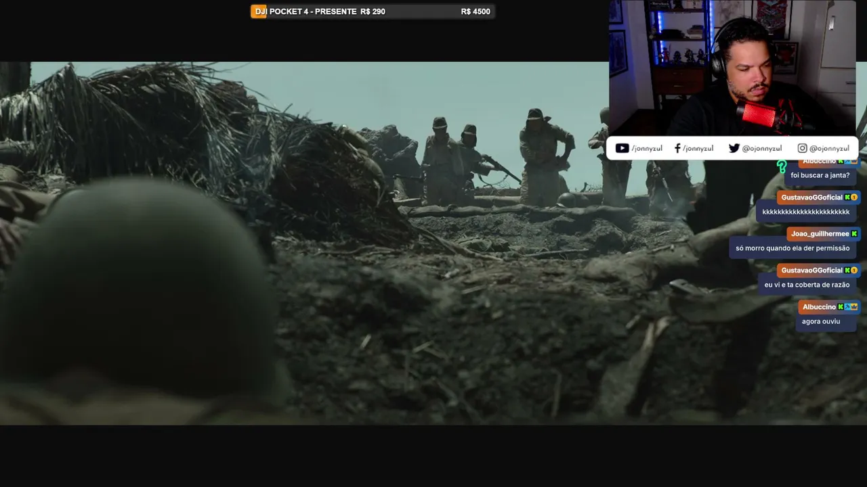Image resolution: width=867 pixels, height=487 pixels.
Task: Click the Facebook logo icon
Action: (677, 148)
